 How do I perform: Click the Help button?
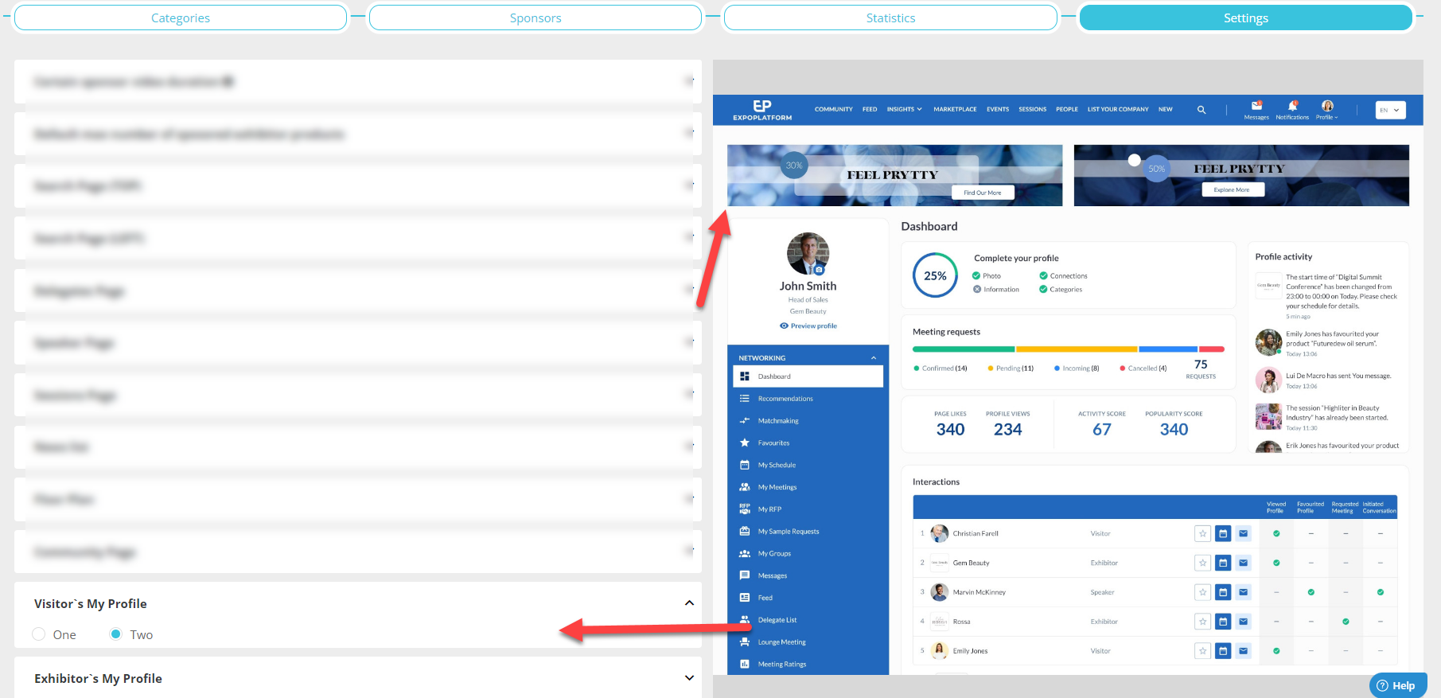[x=1397, y=685]
